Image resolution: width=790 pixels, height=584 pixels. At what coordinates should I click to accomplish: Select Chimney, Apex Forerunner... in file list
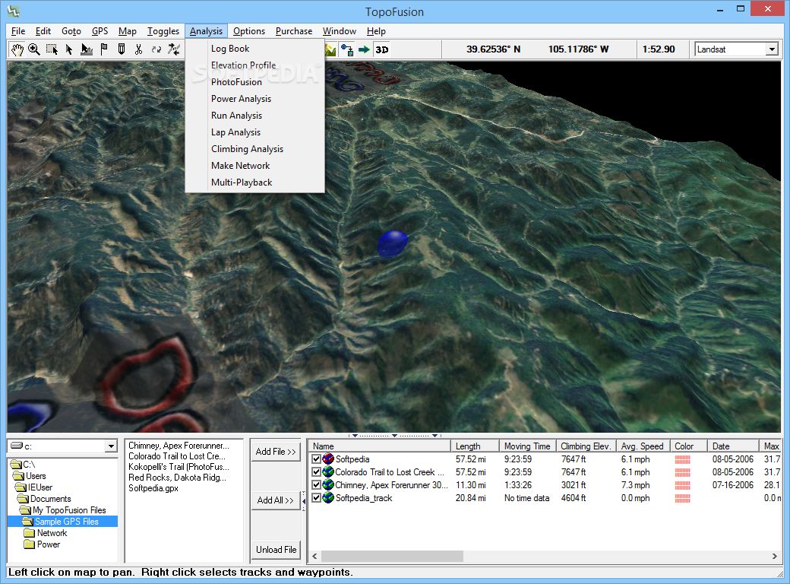click(x=179, y=446)
